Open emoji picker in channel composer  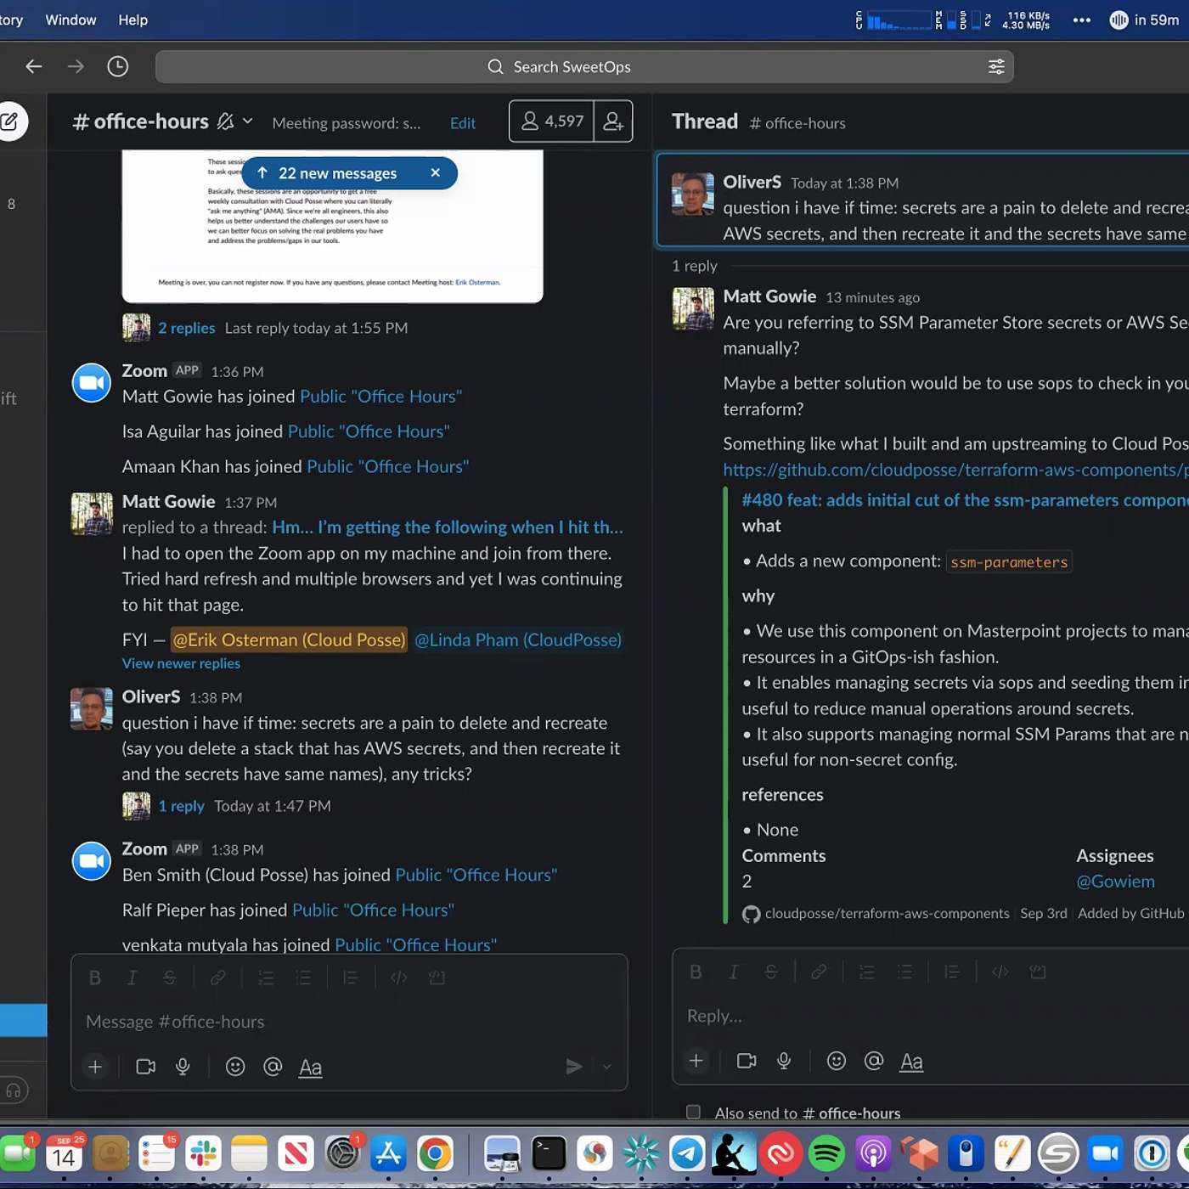[x=235, y=1067]
